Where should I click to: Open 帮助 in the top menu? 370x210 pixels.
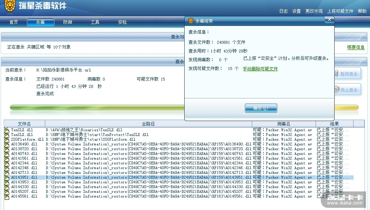[x=362, y=11]
